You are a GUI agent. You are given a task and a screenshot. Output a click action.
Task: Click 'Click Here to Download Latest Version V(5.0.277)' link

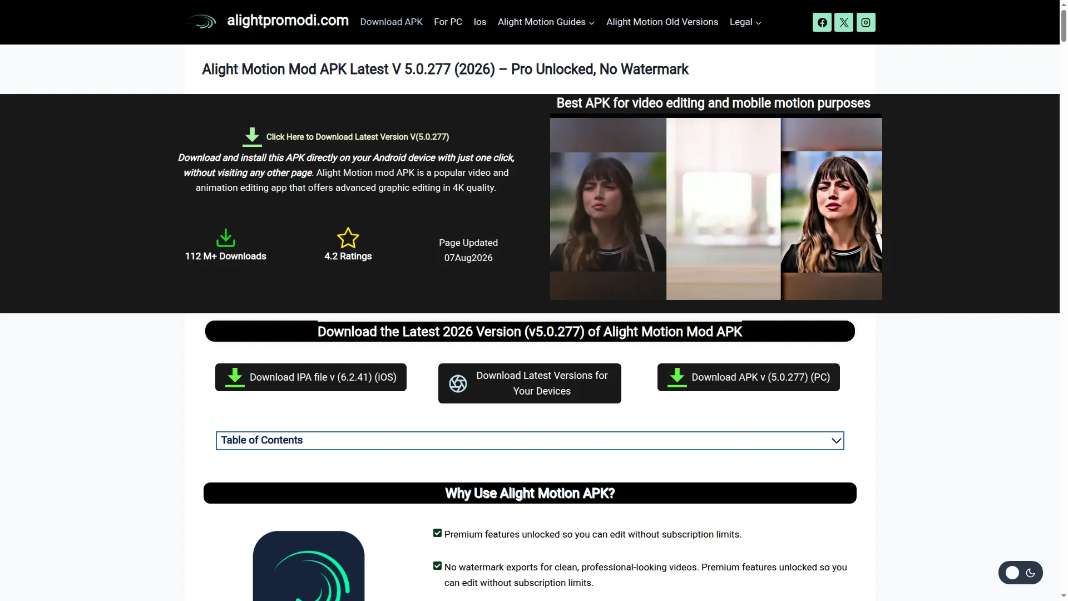coord(357,137)
